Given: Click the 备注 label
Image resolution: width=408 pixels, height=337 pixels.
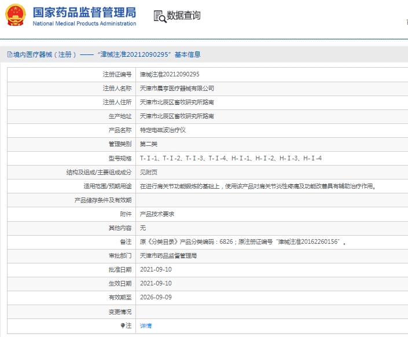Looking at the screenshot, I should 126,241.
